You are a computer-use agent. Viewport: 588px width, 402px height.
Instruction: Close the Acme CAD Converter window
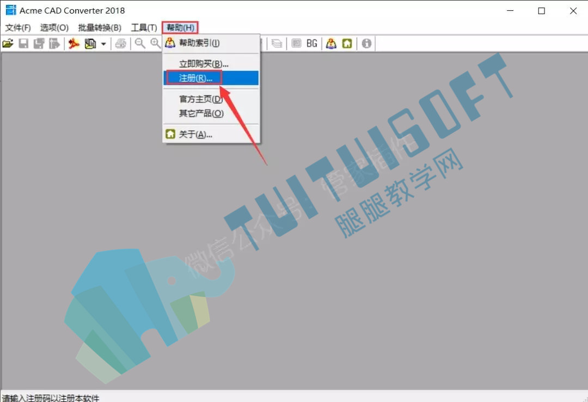coord(573,10)
